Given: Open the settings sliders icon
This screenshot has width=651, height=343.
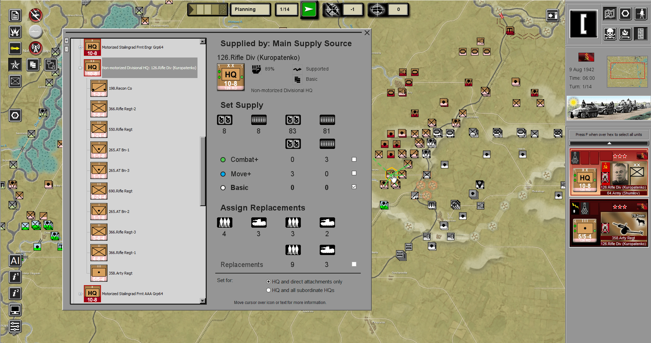Looking at the screenshot, I should (x=15, y=326).
